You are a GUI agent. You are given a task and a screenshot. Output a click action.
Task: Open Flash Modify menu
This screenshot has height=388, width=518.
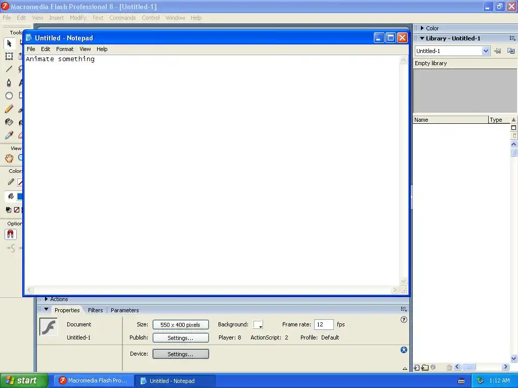78,18
